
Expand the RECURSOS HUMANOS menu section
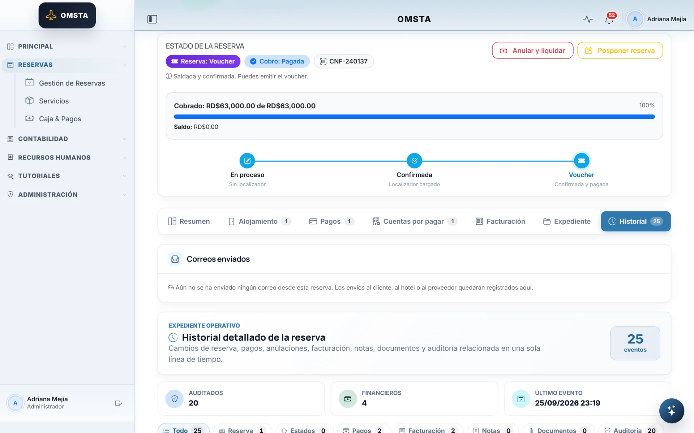click(x=67, y=158)
